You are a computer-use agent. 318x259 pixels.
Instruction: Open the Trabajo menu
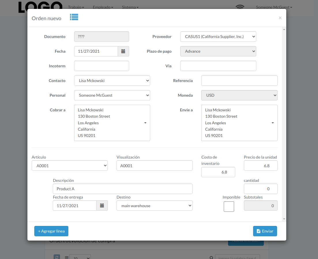tap(76, 7)
